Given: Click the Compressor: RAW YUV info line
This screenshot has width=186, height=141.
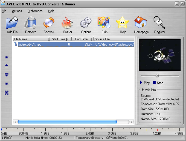Looking at the screenshot, I should [x=160, y=104].
